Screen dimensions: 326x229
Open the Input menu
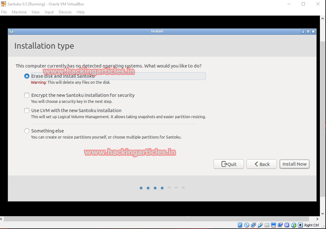pos(49,12)
